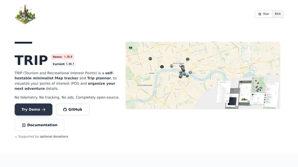Click the arrow icon beside Try Demo
298x167 pixels.
44,110
